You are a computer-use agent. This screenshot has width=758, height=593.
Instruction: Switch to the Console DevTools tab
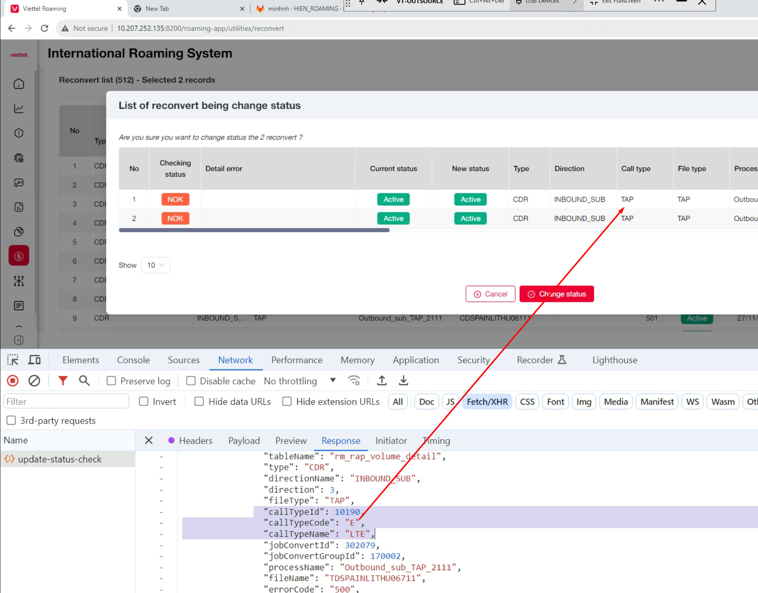click(133, 360)
